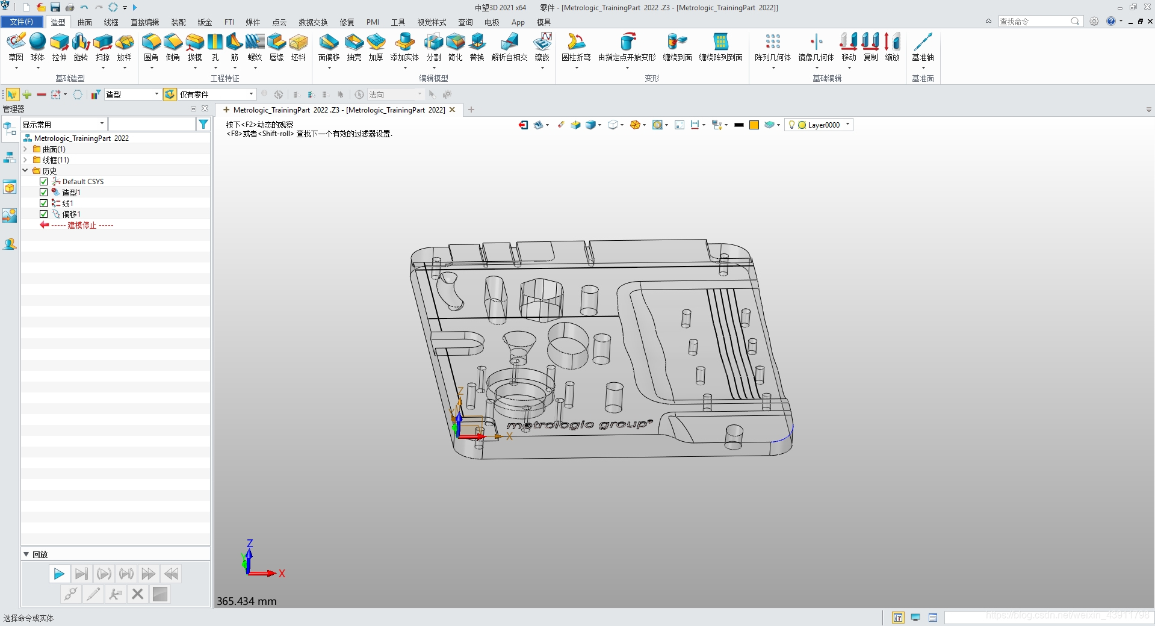Apply the 圆角 fillet tool
Image resolution: width=1155 pixels, height=626 pixels.
pos(151,47)
